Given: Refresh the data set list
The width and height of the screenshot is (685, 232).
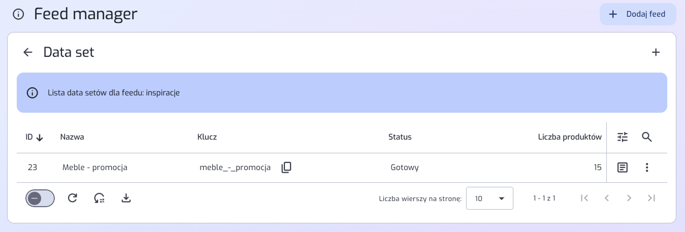Looking at the screenshot, I should pyautogui.click(x=73, y=198).
